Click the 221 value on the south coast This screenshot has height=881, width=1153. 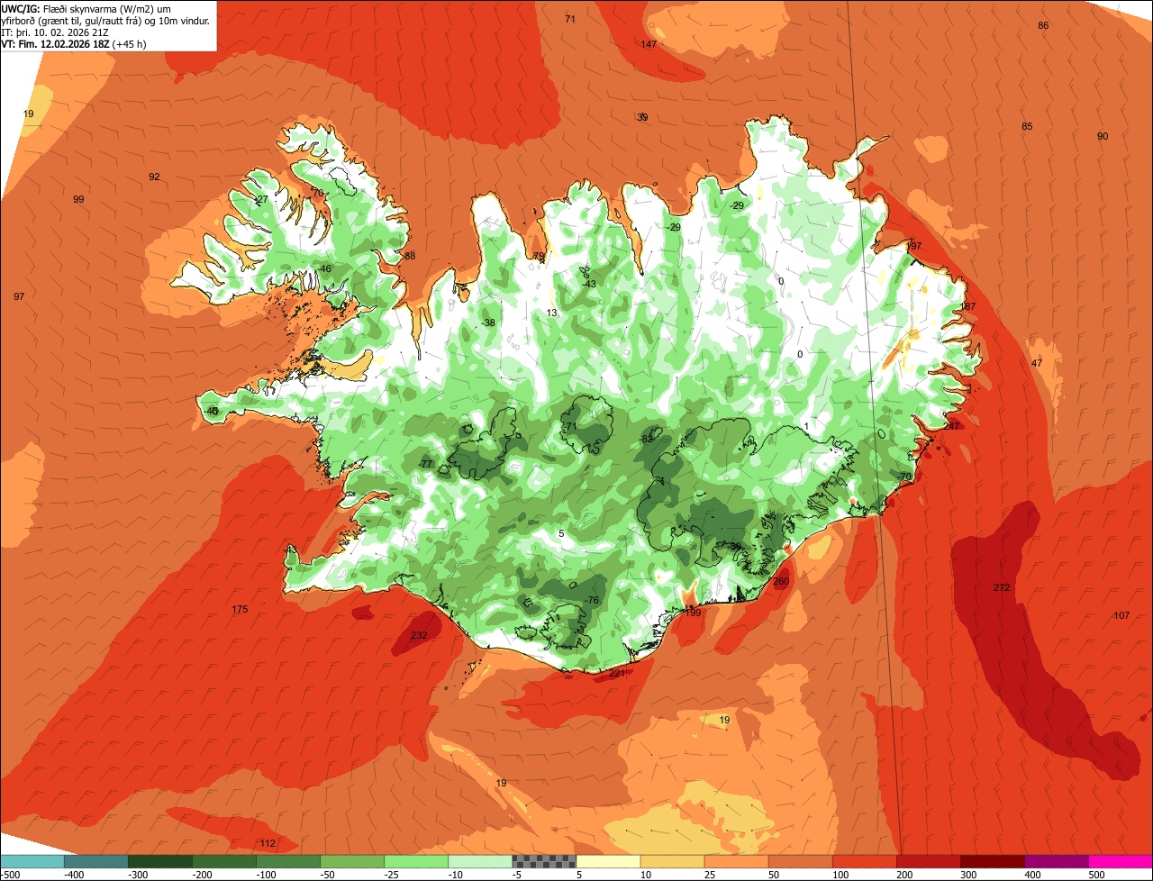point(617,673)
